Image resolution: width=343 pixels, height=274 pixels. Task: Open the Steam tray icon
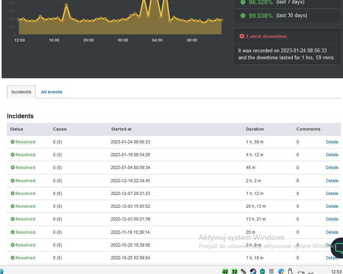[x=253, y=271]
